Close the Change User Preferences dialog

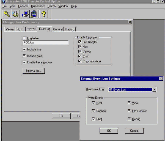coord(130,22)
